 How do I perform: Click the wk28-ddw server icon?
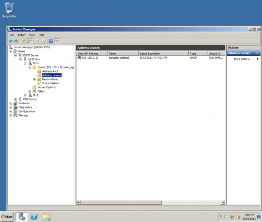25,60
